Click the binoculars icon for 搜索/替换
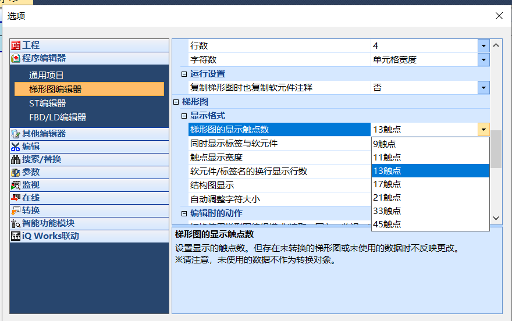The height and width of the screenshot is (321, 512). pyautogui.click(x=16, y=159)
